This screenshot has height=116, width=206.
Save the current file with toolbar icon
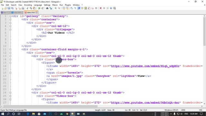point(9,8)
